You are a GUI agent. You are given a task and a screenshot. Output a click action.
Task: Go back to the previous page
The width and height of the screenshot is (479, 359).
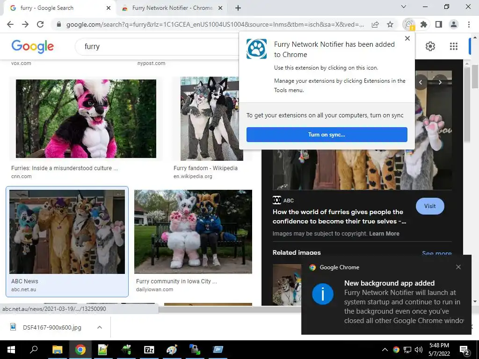pos(10,24)
